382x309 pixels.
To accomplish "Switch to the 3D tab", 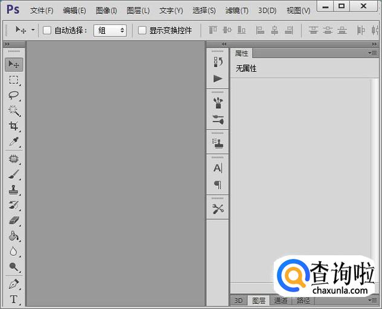I will [x=238, y=301].
